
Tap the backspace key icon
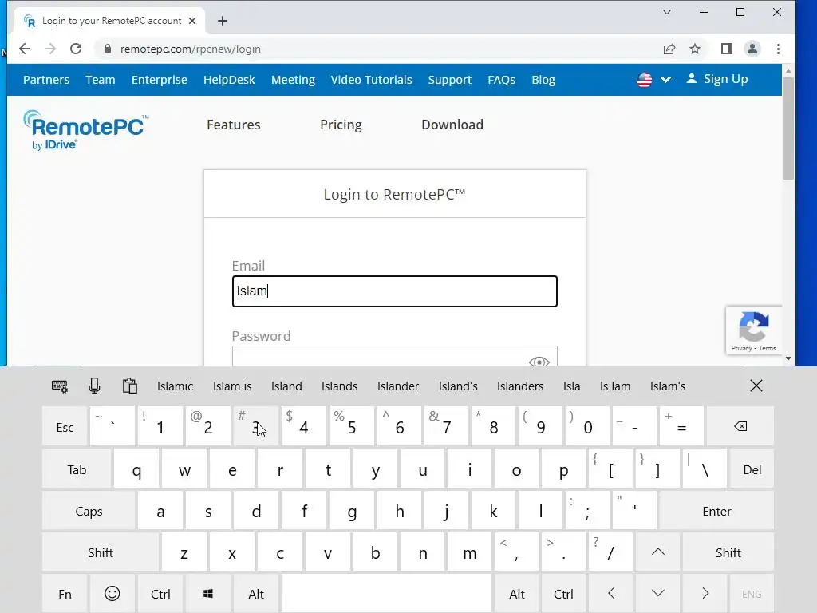pos(740,426)
